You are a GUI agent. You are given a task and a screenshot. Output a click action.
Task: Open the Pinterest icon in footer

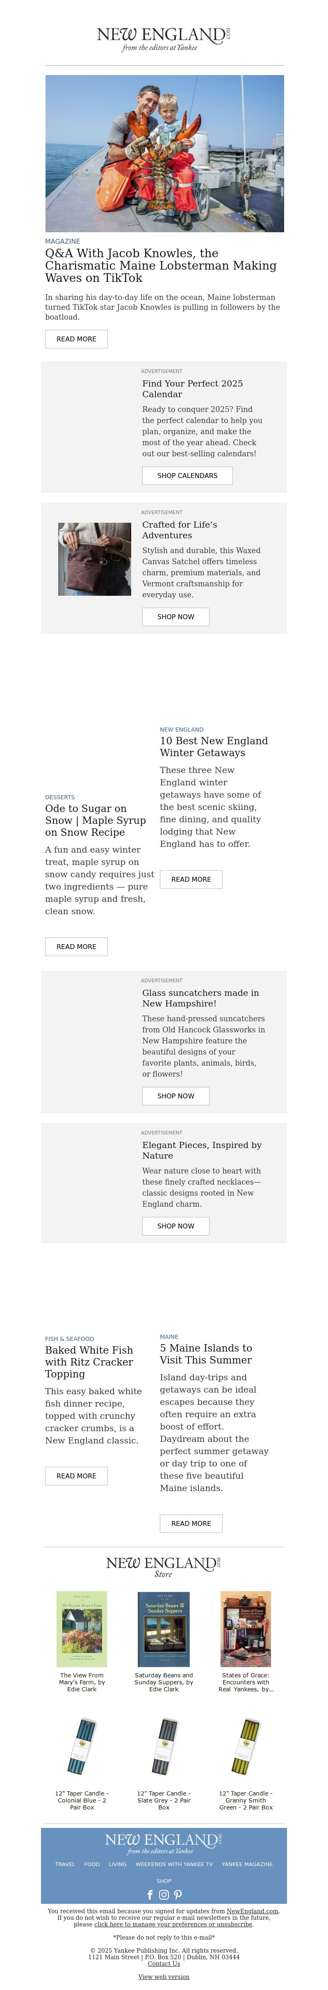[178, 1894]
